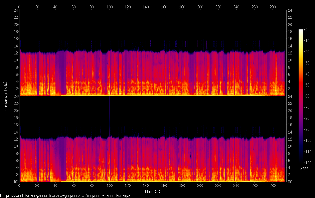Click the "DC" label on the bottom-right axis
This screenshot has width=315, height=198.
(290, 182)
